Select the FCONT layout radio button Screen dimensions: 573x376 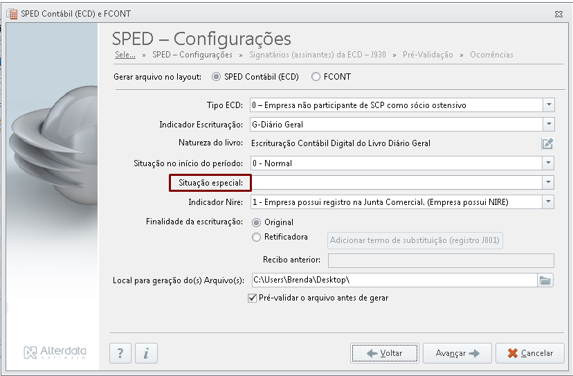tap(316, 77)
